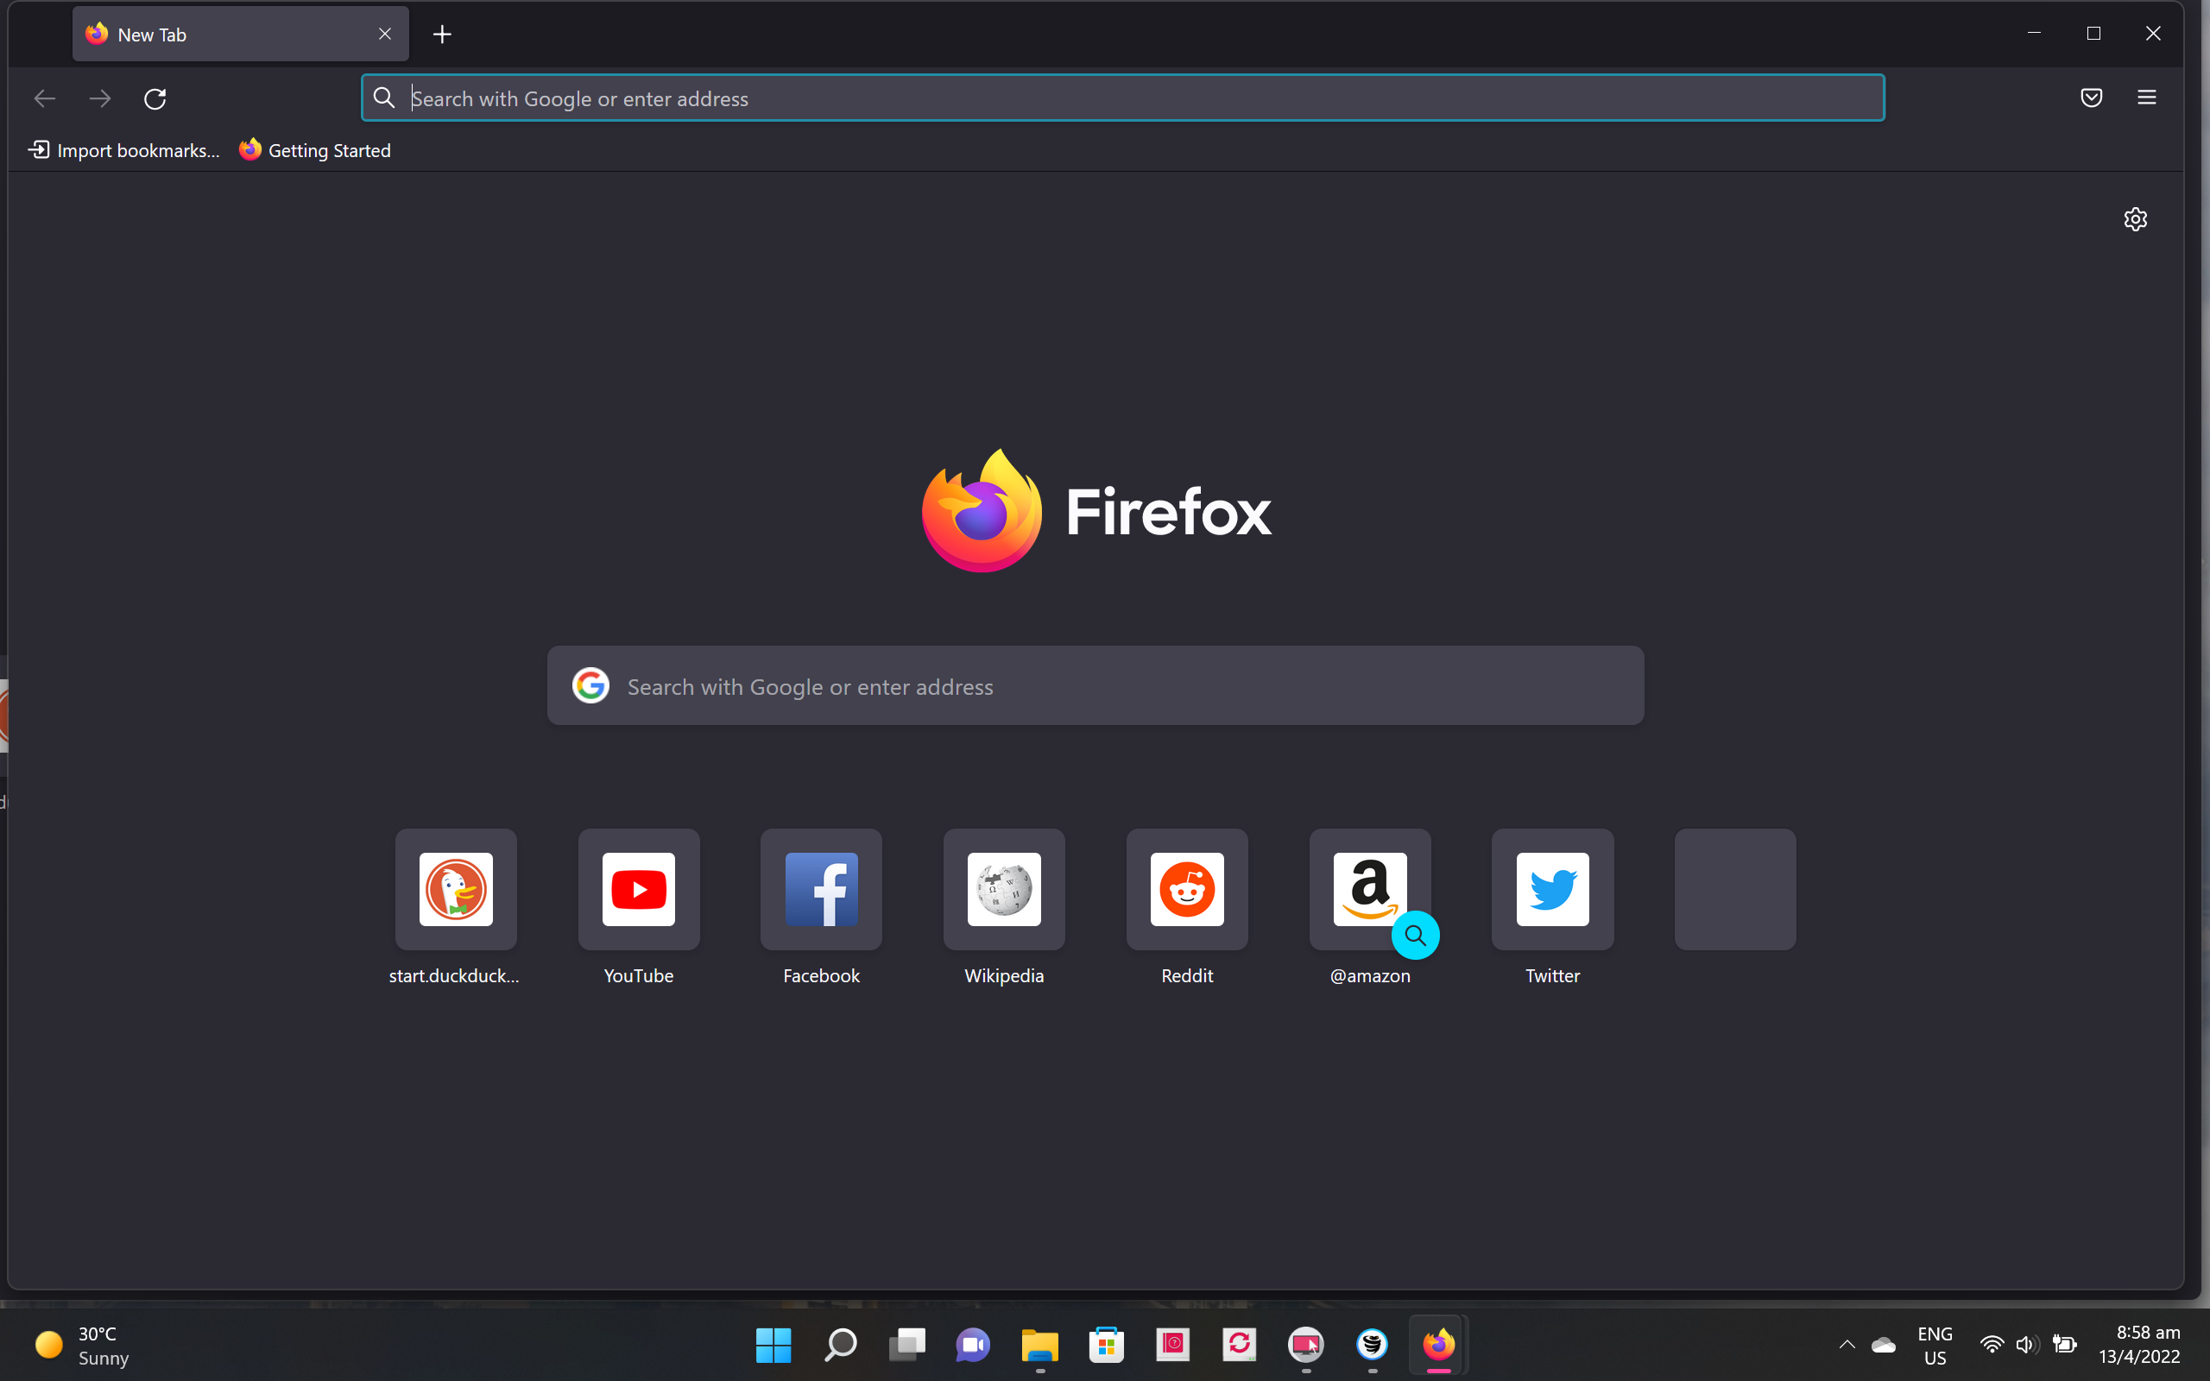Screen dimensions: 2210x1381
Task: Open a new tab with plus button
Action: (442, 35)
